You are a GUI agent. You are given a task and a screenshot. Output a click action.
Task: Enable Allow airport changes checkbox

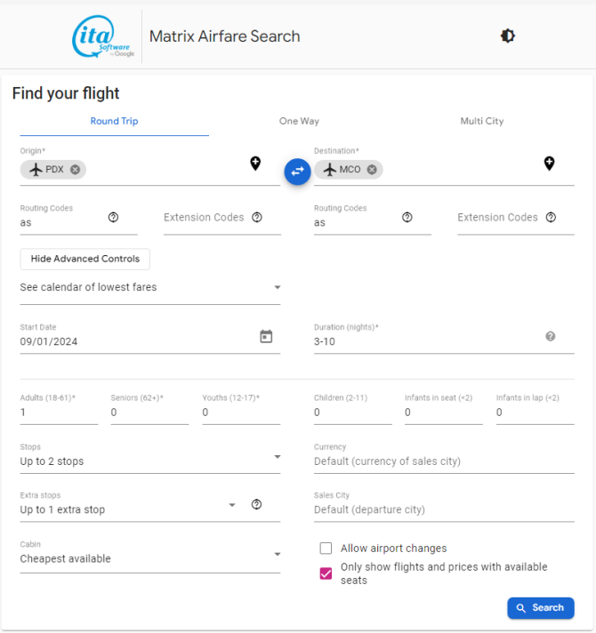point(326,549)
